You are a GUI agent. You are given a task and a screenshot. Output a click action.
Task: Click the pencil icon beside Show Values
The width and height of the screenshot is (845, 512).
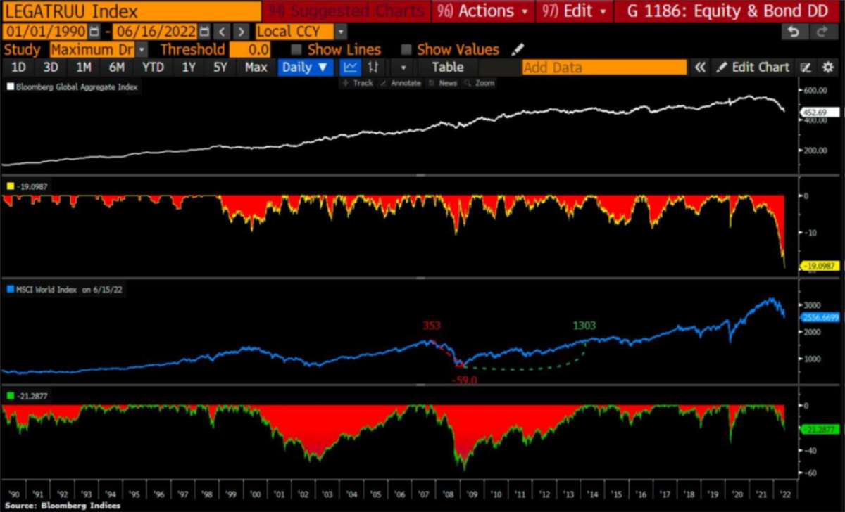coord(518,49)
